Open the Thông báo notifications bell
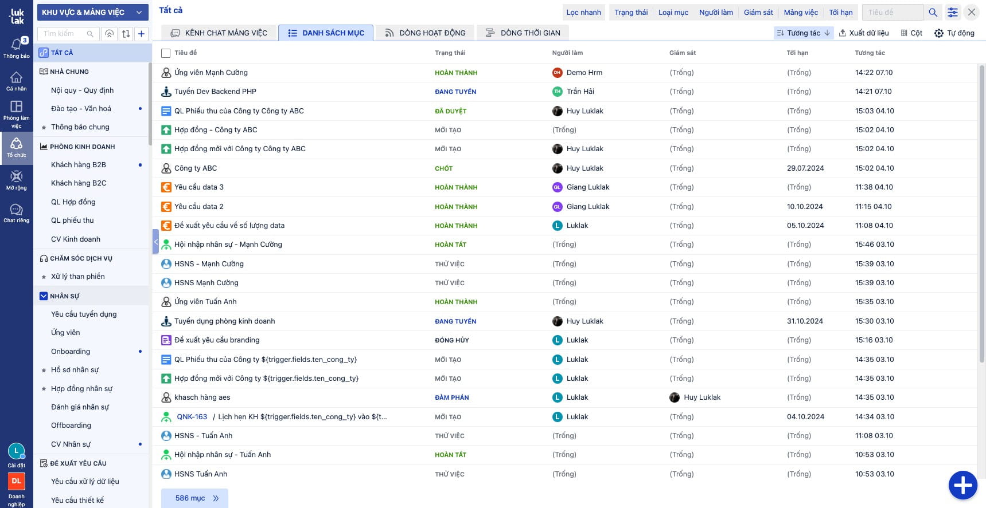 (x=16, y=46)
